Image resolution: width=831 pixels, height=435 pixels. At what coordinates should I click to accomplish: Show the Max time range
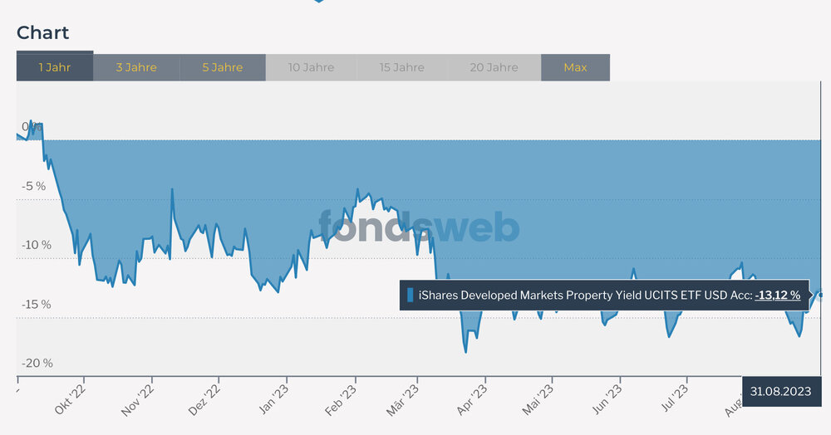[x=575, y=67]
